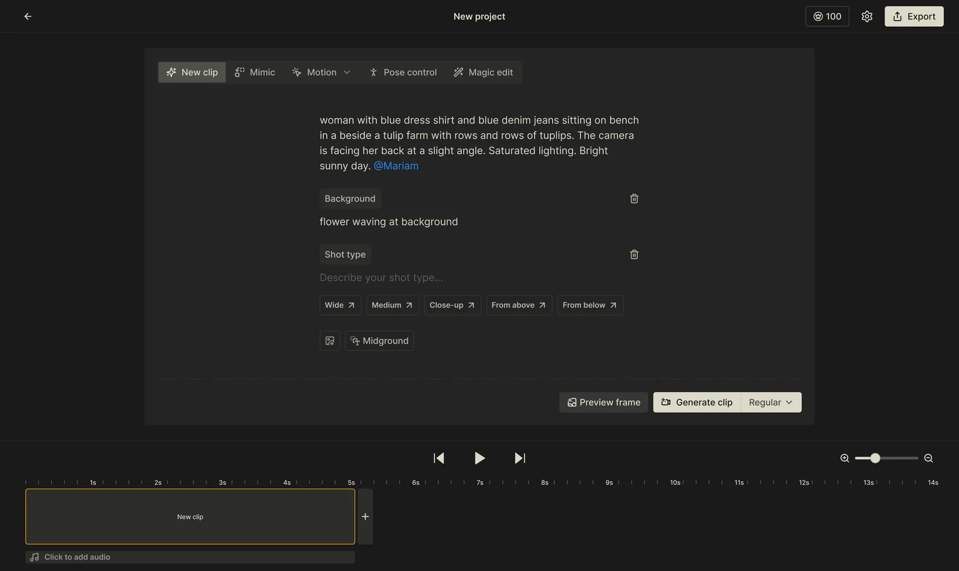Insert the Close-up shot suggestion
Screen dimensions: 959x571
453,305
